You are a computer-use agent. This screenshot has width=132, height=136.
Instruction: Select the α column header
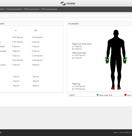[x=16, y=30]
